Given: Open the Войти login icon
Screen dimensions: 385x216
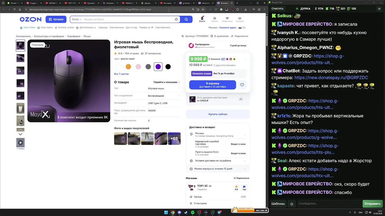Looking at the screenshot, I should pos(202,19).
